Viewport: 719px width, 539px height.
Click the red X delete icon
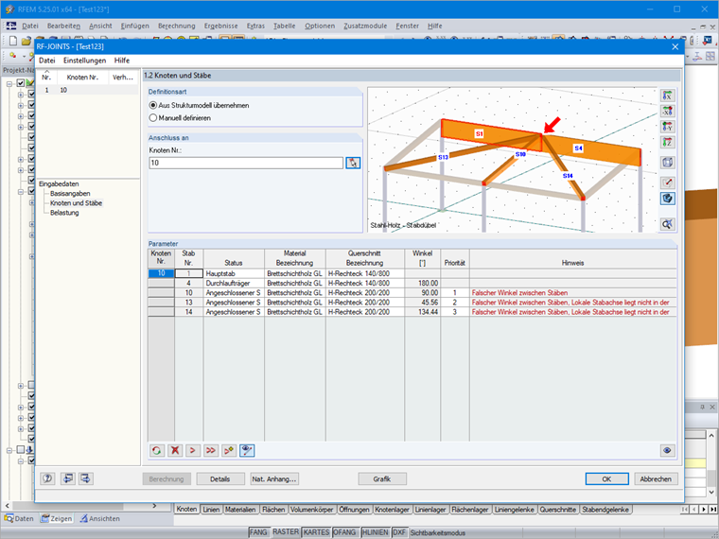tap(175, 450)
